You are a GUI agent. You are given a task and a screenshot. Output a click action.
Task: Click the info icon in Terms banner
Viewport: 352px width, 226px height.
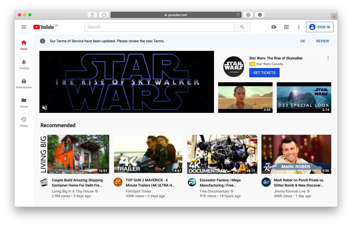43,41
